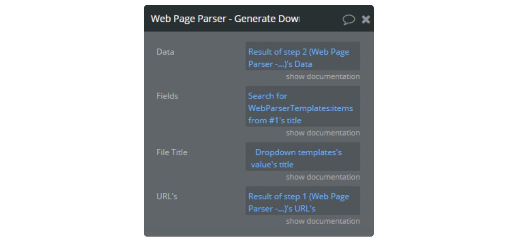Open documentation link under Data field
The image size is (511, 241).
click(323, 76)
